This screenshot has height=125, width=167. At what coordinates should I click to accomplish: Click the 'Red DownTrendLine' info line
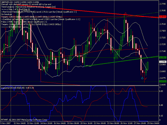[x=39, y=12]
